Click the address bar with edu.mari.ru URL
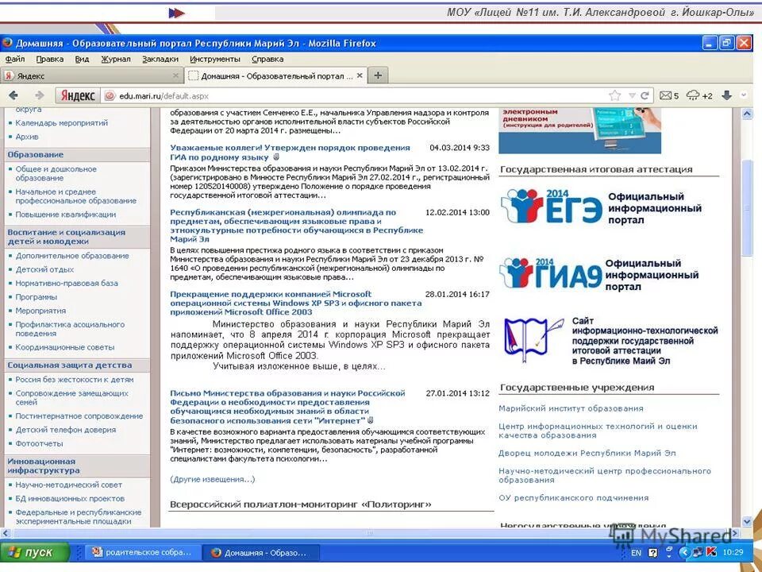This screenshot has height=572, width=762. pos(360,96)
